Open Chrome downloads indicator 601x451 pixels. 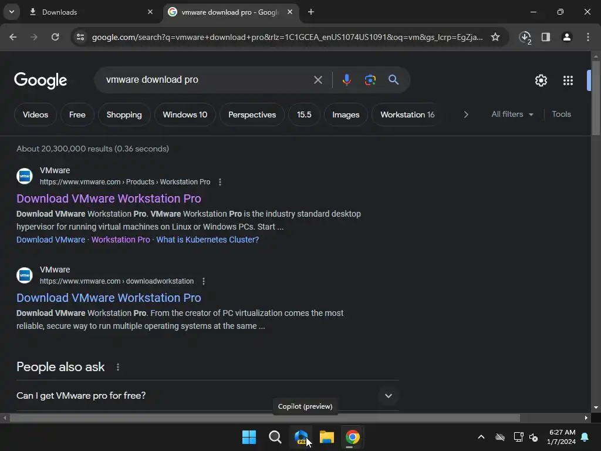pos(525,37)
